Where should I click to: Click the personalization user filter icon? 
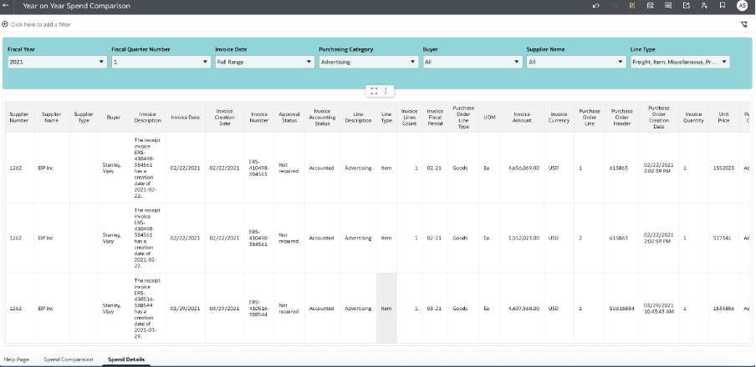pos(704,6)
